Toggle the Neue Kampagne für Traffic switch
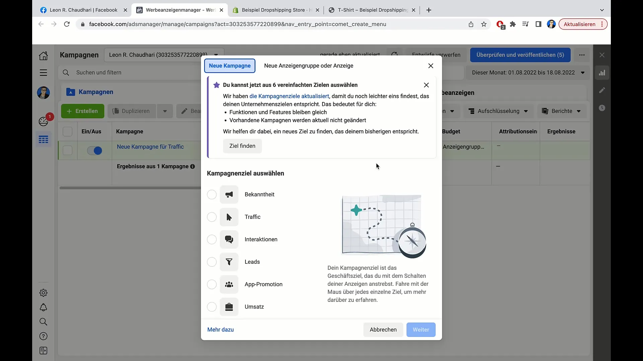Image resolution: width=643 pixels, height=361 pixels. pyautogui.click(x=94, y=151)
